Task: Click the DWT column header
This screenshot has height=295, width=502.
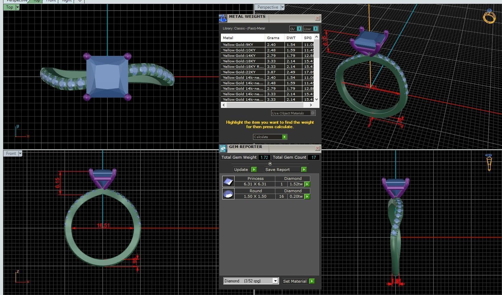Action: tap(293, 38)
